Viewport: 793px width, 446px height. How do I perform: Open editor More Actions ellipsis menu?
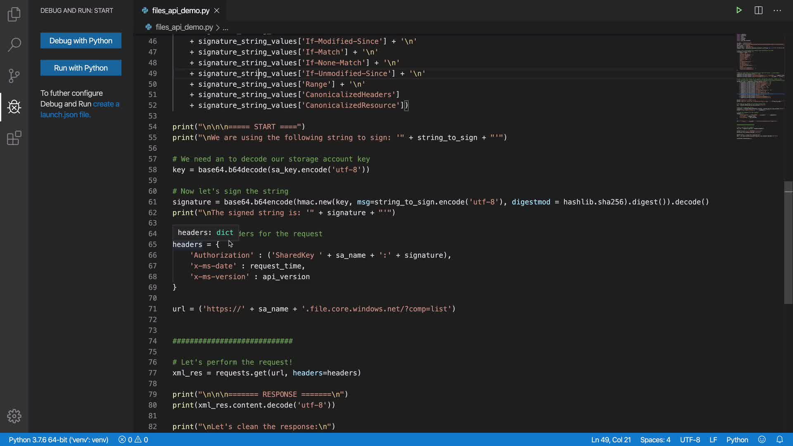pos(777,10)
